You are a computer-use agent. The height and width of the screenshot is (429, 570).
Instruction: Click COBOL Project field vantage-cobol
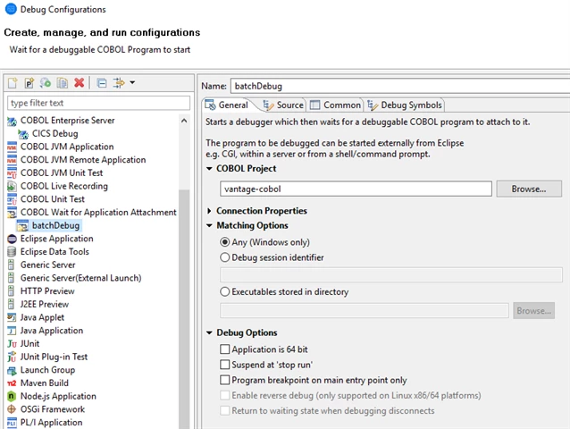[x=356, y=189]
